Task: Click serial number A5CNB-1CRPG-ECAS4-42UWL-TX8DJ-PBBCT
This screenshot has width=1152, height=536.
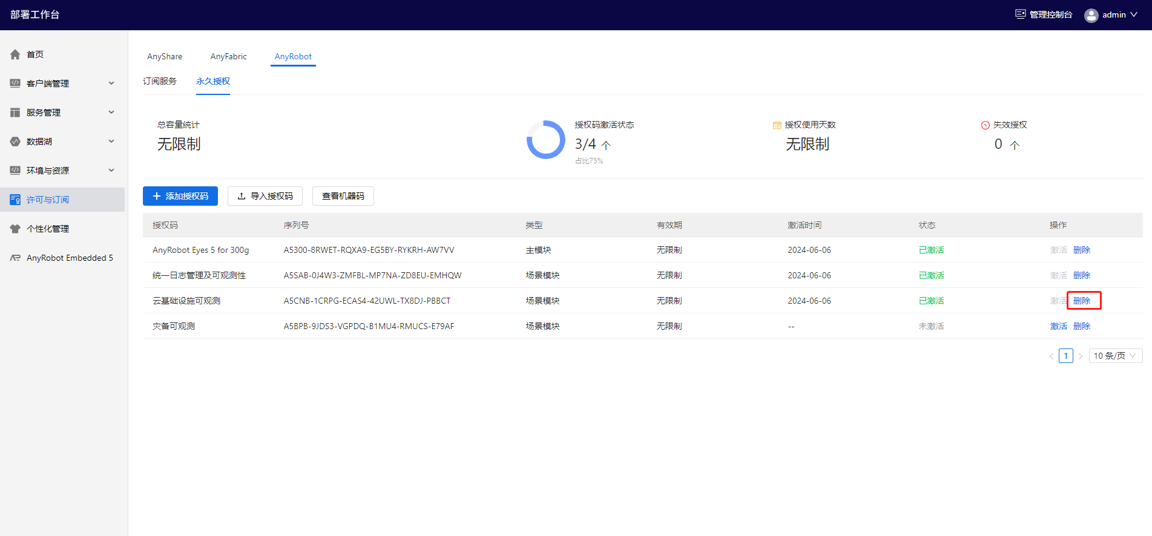Action: click(x=367, y=301)
